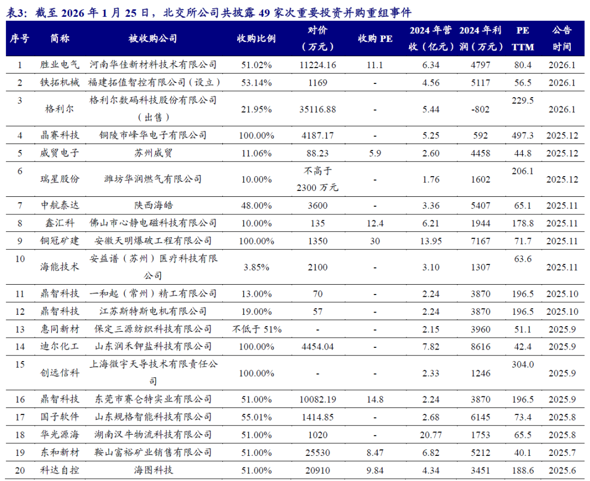Click the 12.4 acquisition PE value
This screenshot has height=481, width=590.
[x=375, y=223]
